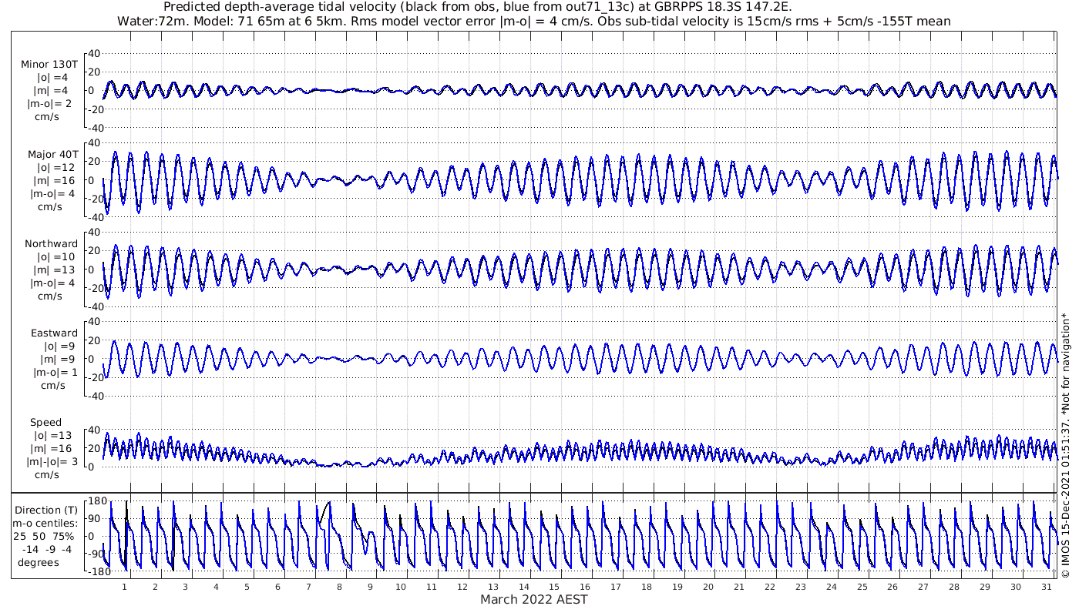Click day '13' on the x-axis

click(492, 587)
